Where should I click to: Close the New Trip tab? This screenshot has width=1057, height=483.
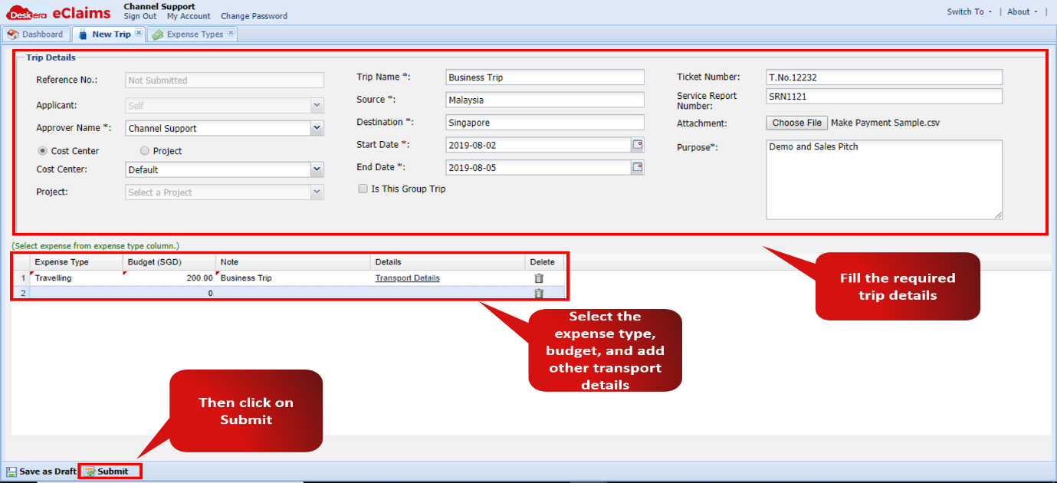pos(139,33)
